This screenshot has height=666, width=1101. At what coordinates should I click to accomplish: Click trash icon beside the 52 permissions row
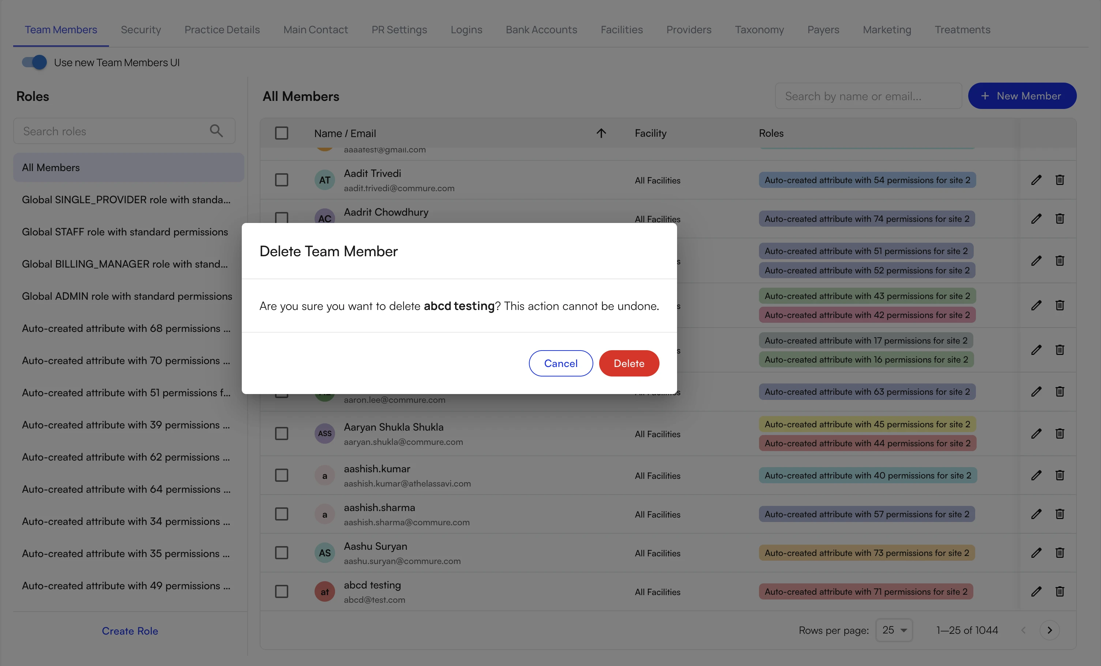tap(1059, 260)
